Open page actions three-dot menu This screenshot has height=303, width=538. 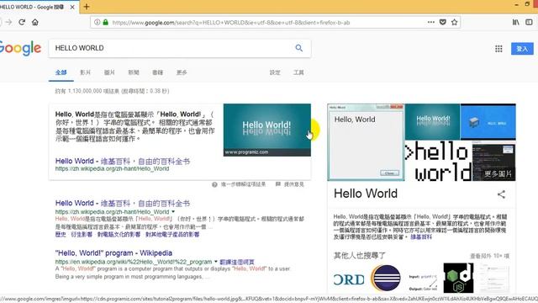431,23
